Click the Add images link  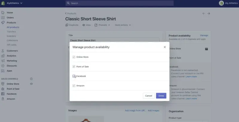tap(154, 111)
